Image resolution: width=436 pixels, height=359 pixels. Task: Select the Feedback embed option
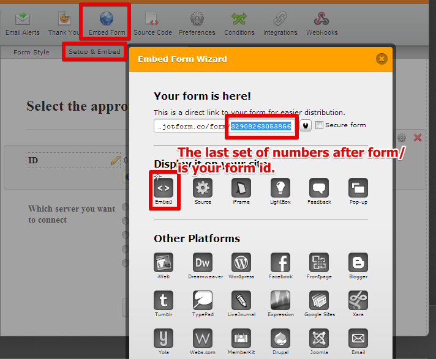tap(319, 188)
